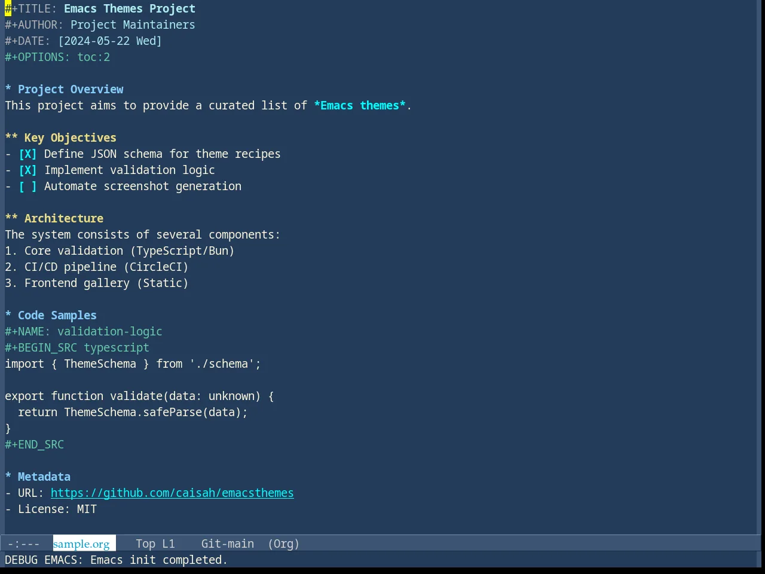The image size is (765, 574).
Task: Click the echo area message 'Emacs init completed.'
Action: click(159, 560)
